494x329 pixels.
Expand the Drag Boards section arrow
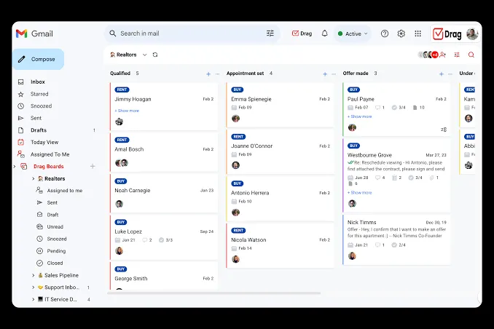[15, 166]
